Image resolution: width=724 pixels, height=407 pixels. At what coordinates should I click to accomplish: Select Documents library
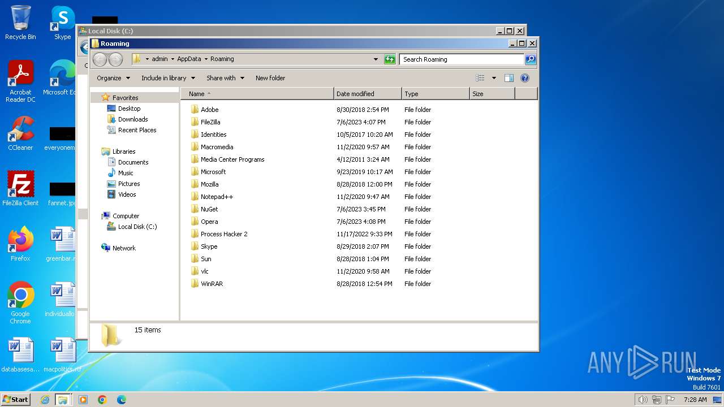click(133, 162)
